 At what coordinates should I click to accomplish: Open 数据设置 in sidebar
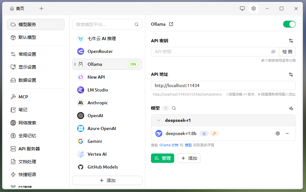tap(36, 80)
